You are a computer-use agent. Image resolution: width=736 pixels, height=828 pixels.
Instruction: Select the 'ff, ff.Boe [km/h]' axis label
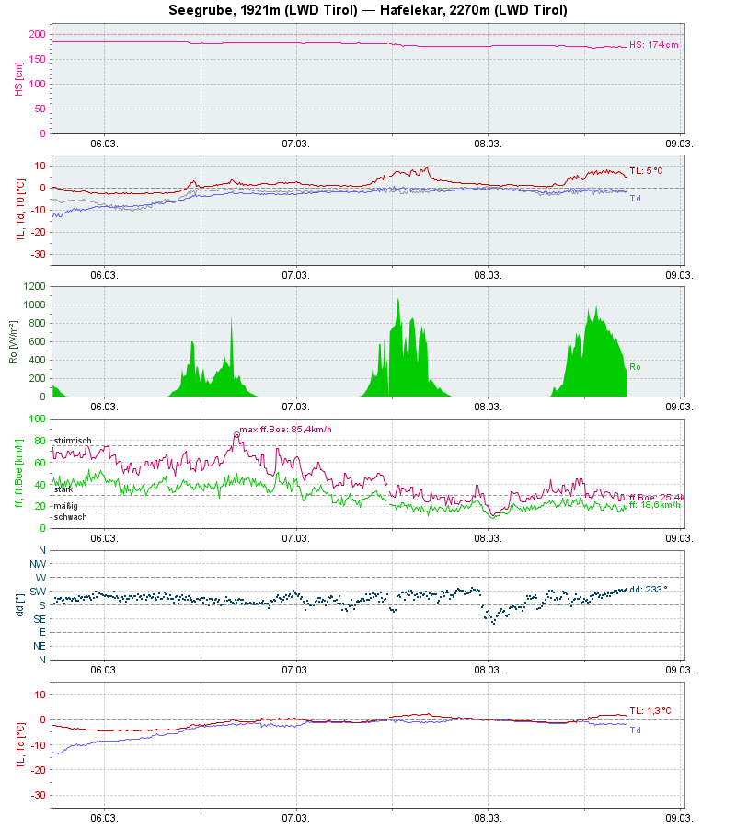pos(19,473)
